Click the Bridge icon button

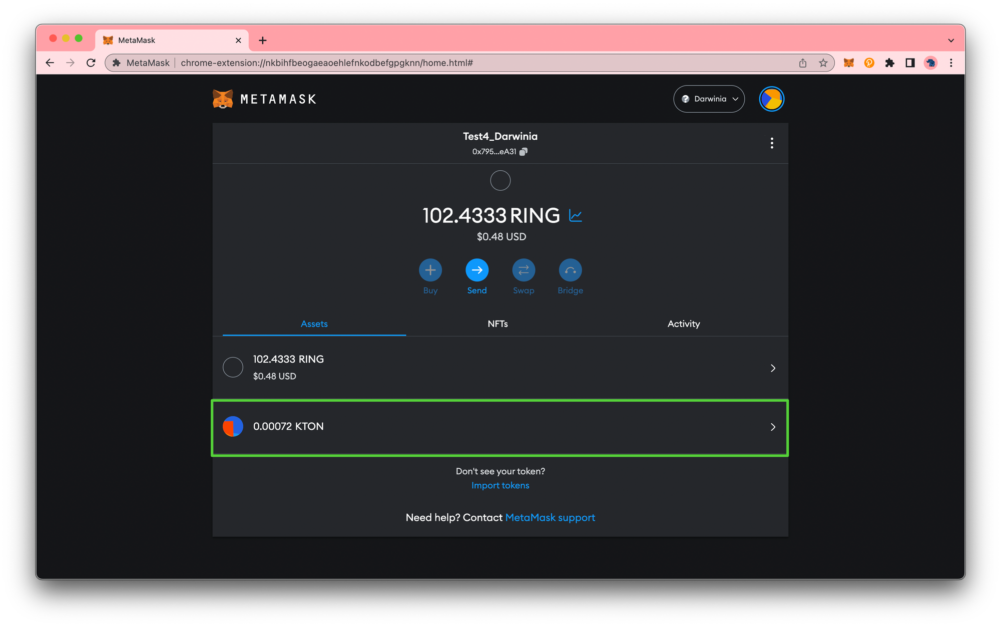(x=570, y=270)
